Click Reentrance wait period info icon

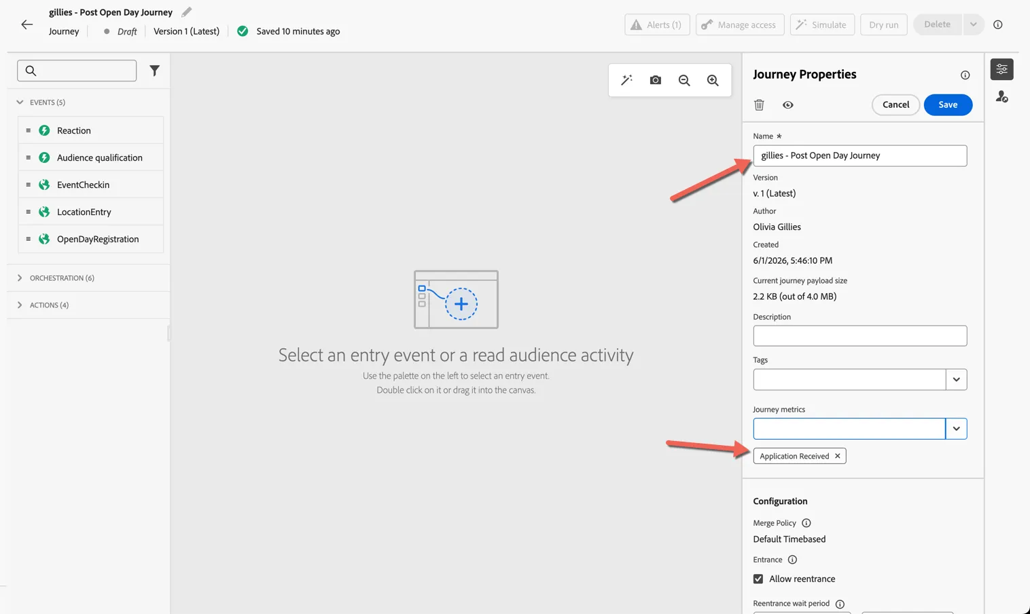click(840, 604)
